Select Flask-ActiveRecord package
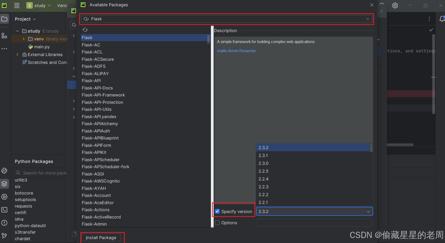This screenshot has width=445, height=243. click(144, 217)
